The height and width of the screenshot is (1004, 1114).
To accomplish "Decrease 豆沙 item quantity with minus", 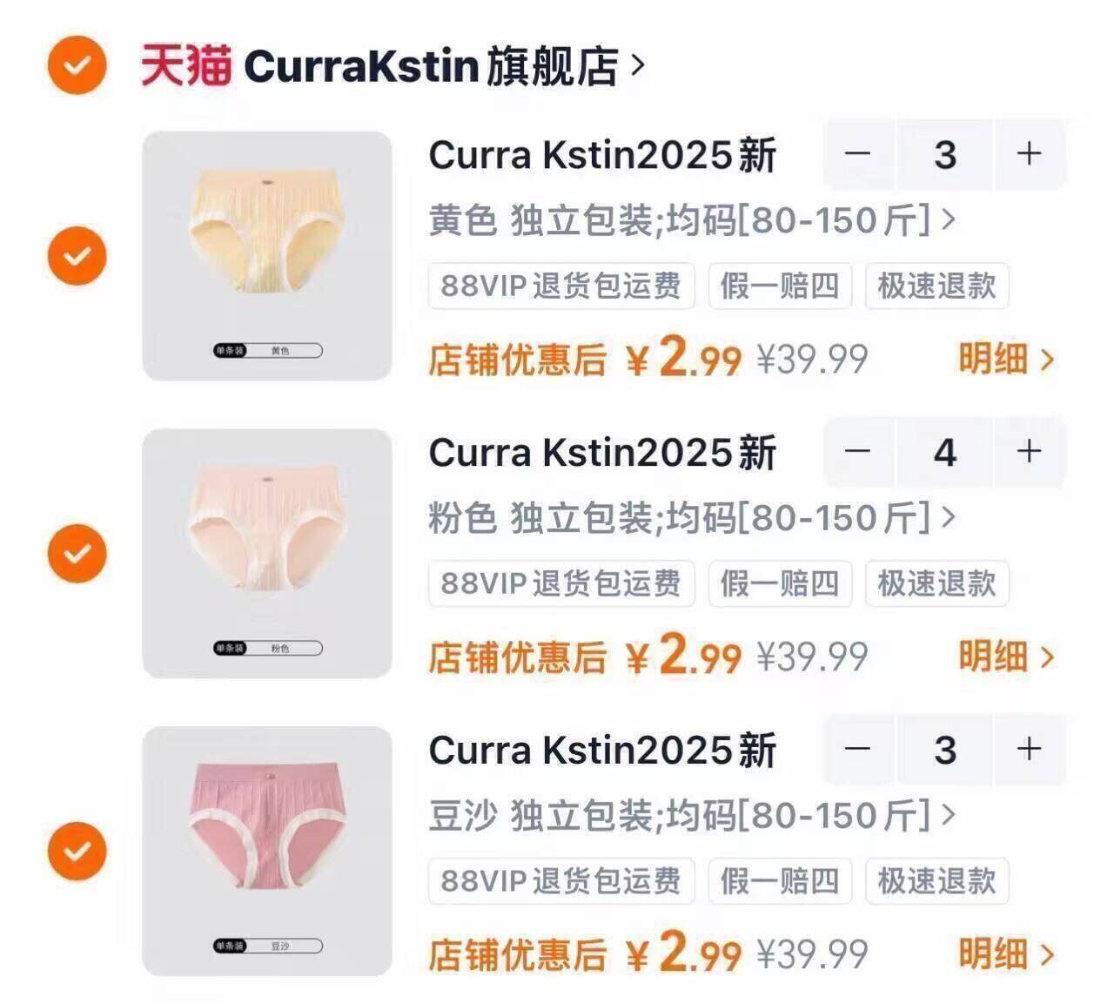I will pyautogui.click(x=858, y=750).
